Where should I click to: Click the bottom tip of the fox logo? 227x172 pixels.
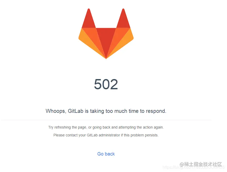[x=106, y=58]
